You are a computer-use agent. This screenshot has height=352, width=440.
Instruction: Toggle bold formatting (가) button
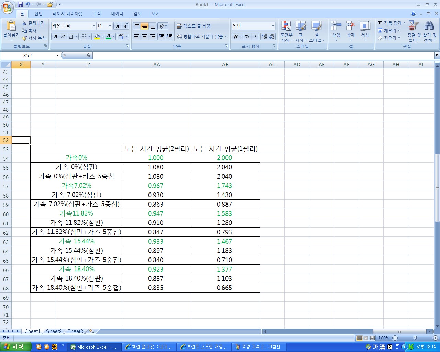point(55,36)
